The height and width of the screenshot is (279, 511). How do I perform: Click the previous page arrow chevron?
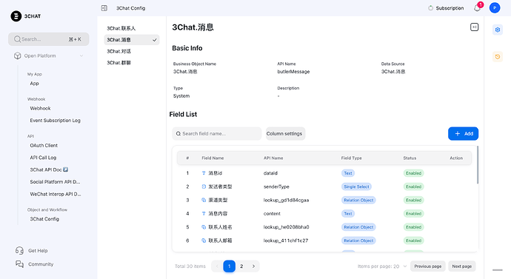click(x=217, y=266)
